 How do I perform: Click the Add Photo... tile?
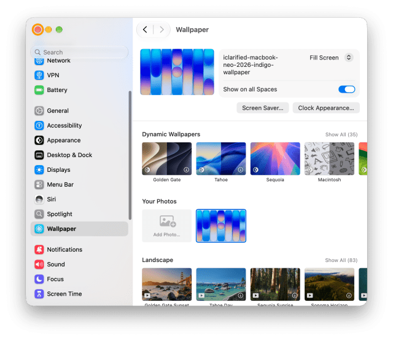[166, 226]
